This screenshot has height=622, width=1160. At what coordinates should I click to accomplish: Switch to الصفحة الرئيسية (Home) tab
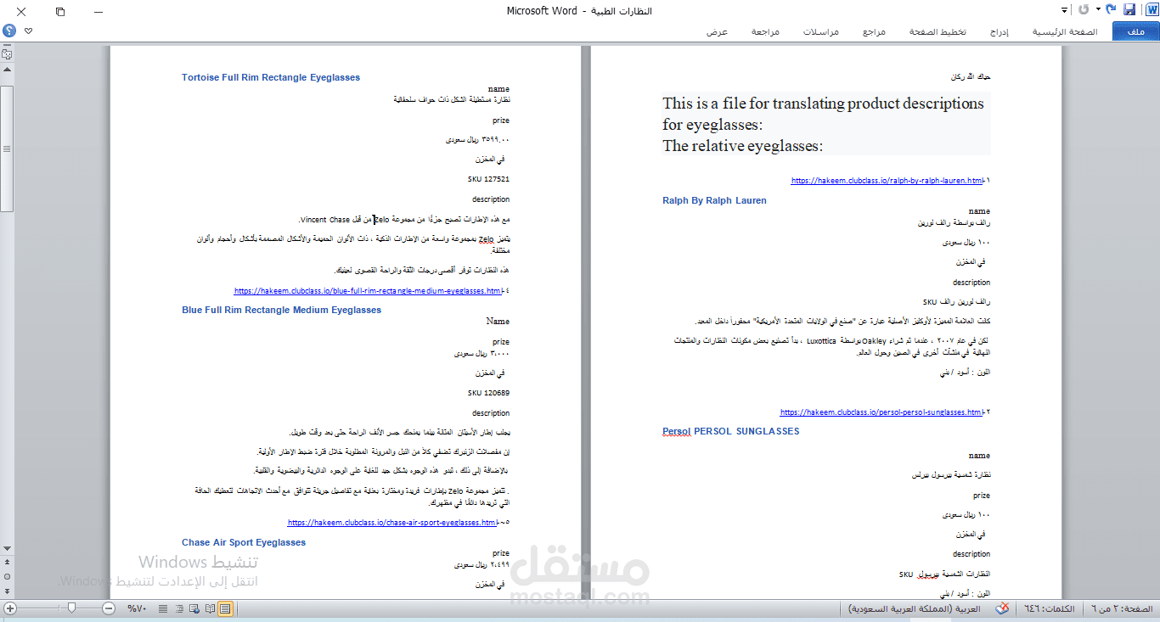(1064, 31)
